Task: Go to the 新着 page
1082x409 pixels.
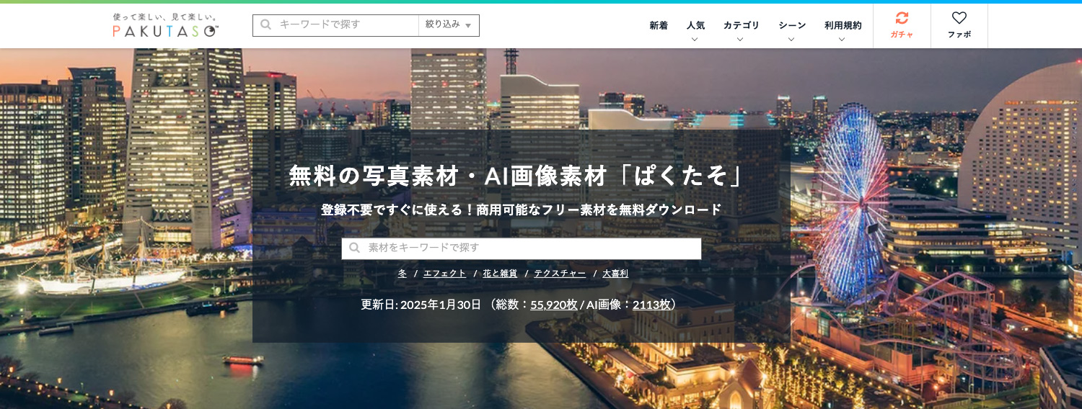Action: [x=658, y=25]
